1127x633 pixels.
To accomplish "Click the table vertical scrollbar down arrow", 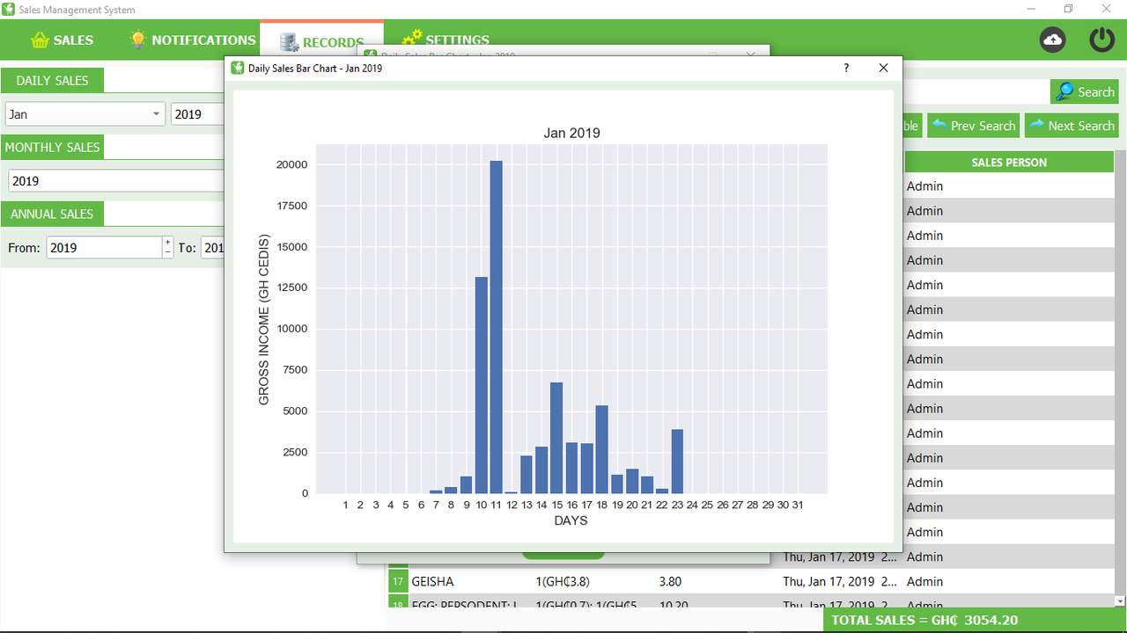I will tap(1120, 600).
